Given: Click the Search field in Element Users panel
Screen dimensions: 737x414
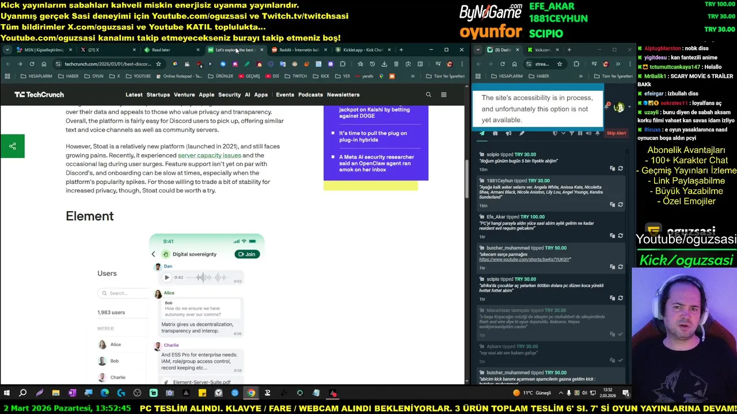Looking at the screenshot, I should [x=123, y=293].
